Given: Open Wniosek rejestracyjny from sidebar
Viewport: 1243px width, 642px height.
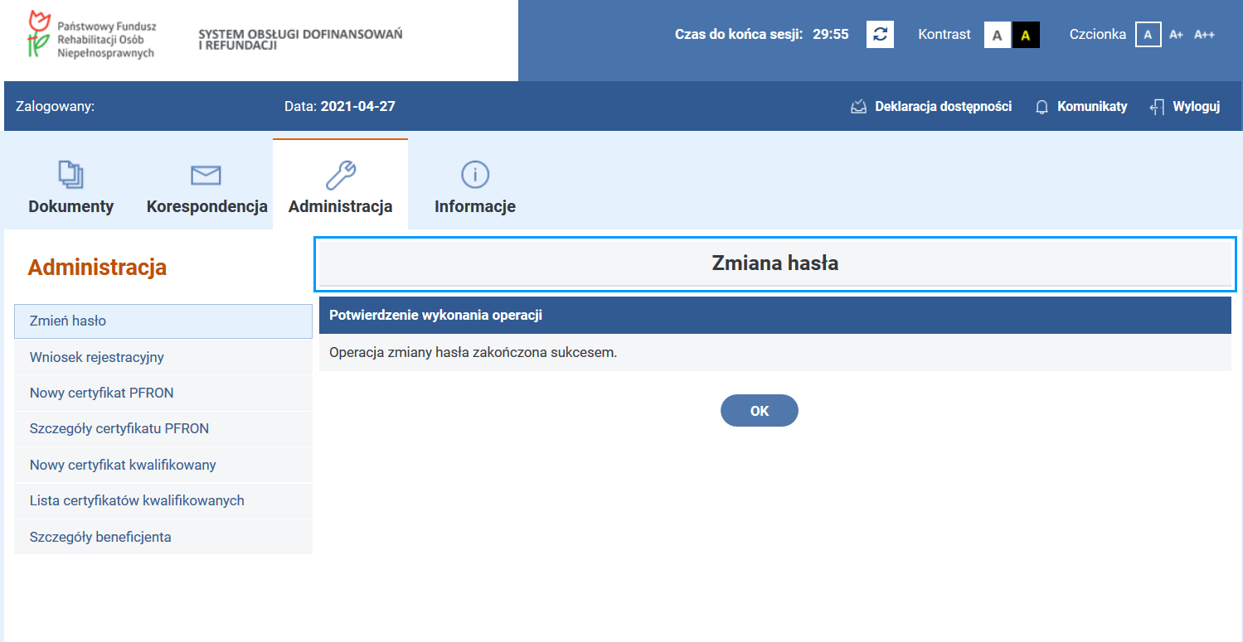Looking at the screenshot, I should 163,357.
